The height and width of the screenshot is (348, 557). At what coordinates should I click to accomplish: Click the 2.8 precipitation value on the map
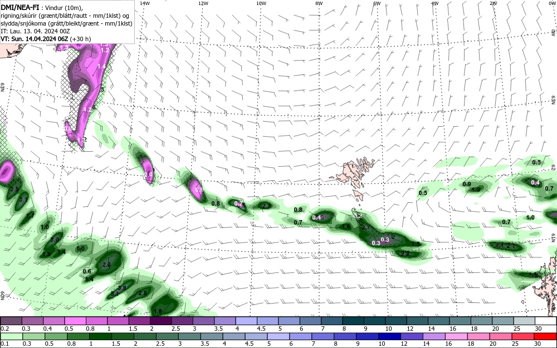(143, 293)
